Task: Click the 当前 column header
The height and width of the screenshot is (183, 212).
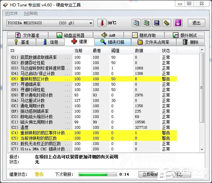Action: 82,51
